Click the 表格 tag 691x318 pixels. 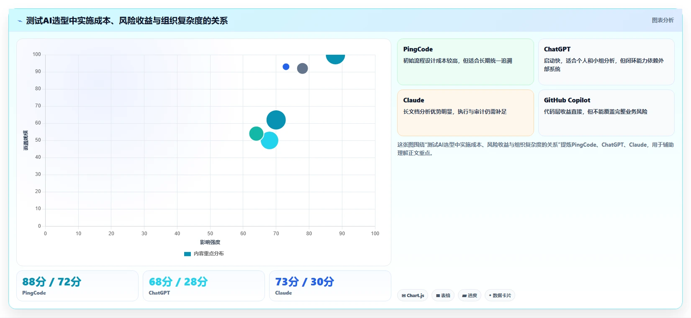pyautogui.click(x=443, y=295)
